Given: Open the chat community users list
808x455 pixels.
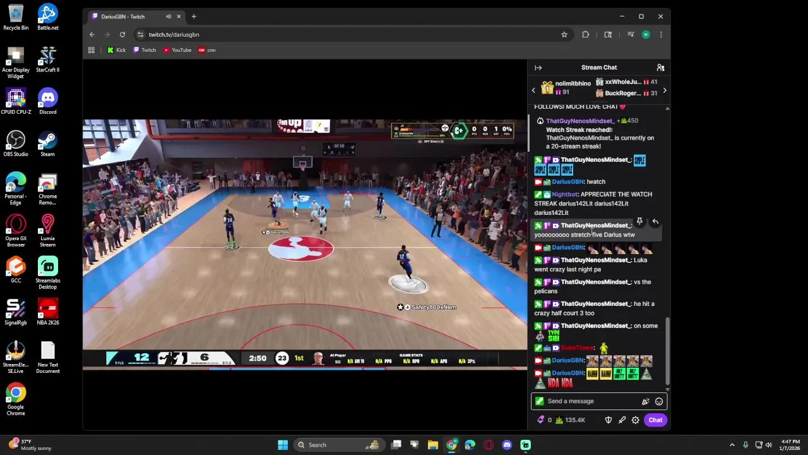Looking at the screenshot, I should (x=660, y=68).
